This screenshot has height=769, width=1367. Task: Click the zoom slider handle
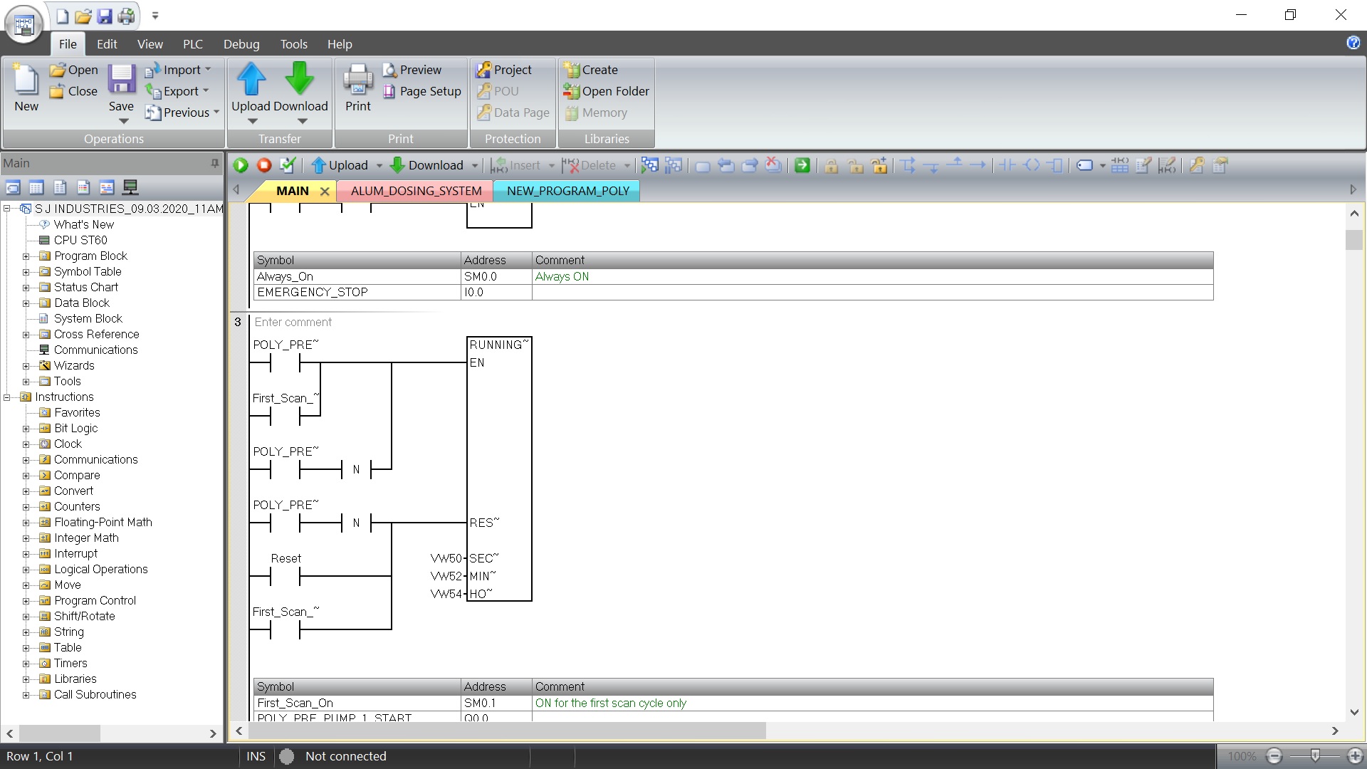click(1315, 755)
